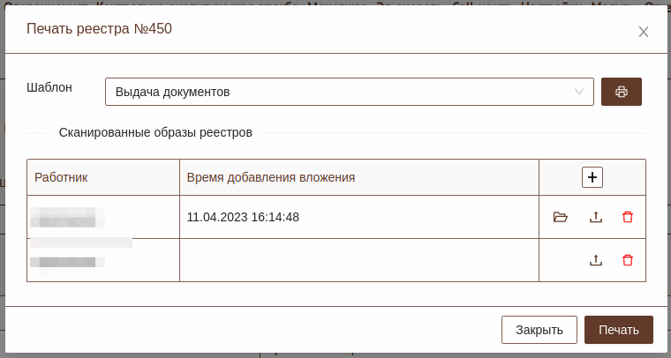
Task: Click the worker name in first row
Action: 68,217
